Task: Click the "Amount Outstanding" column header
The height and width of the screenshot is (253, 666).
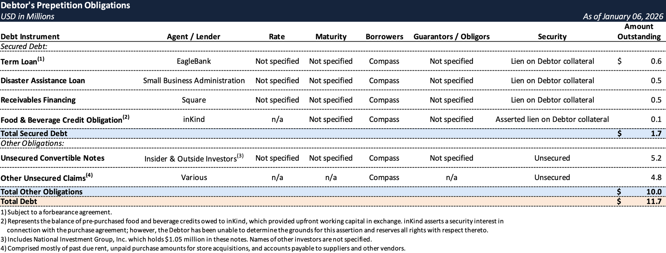Action: click(x=639, y=32)
